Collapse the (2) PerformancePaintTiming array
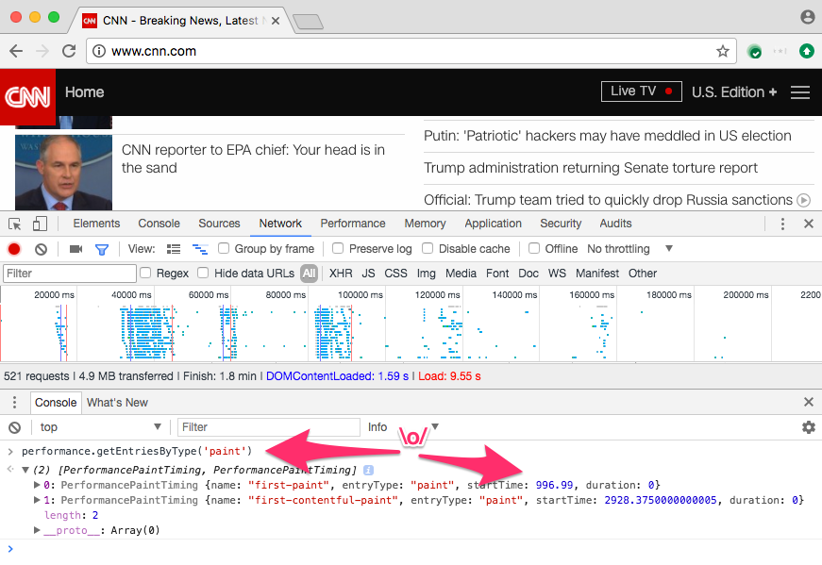This screenshot has height=565, width=822. click(x=25, y=470)
